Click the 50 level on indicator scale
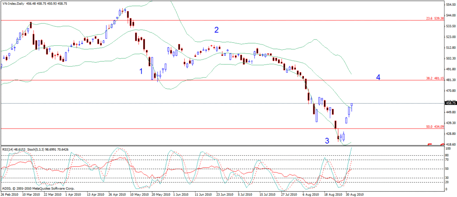This screenshot has width=457, height=197. click(x=447, y=169)
